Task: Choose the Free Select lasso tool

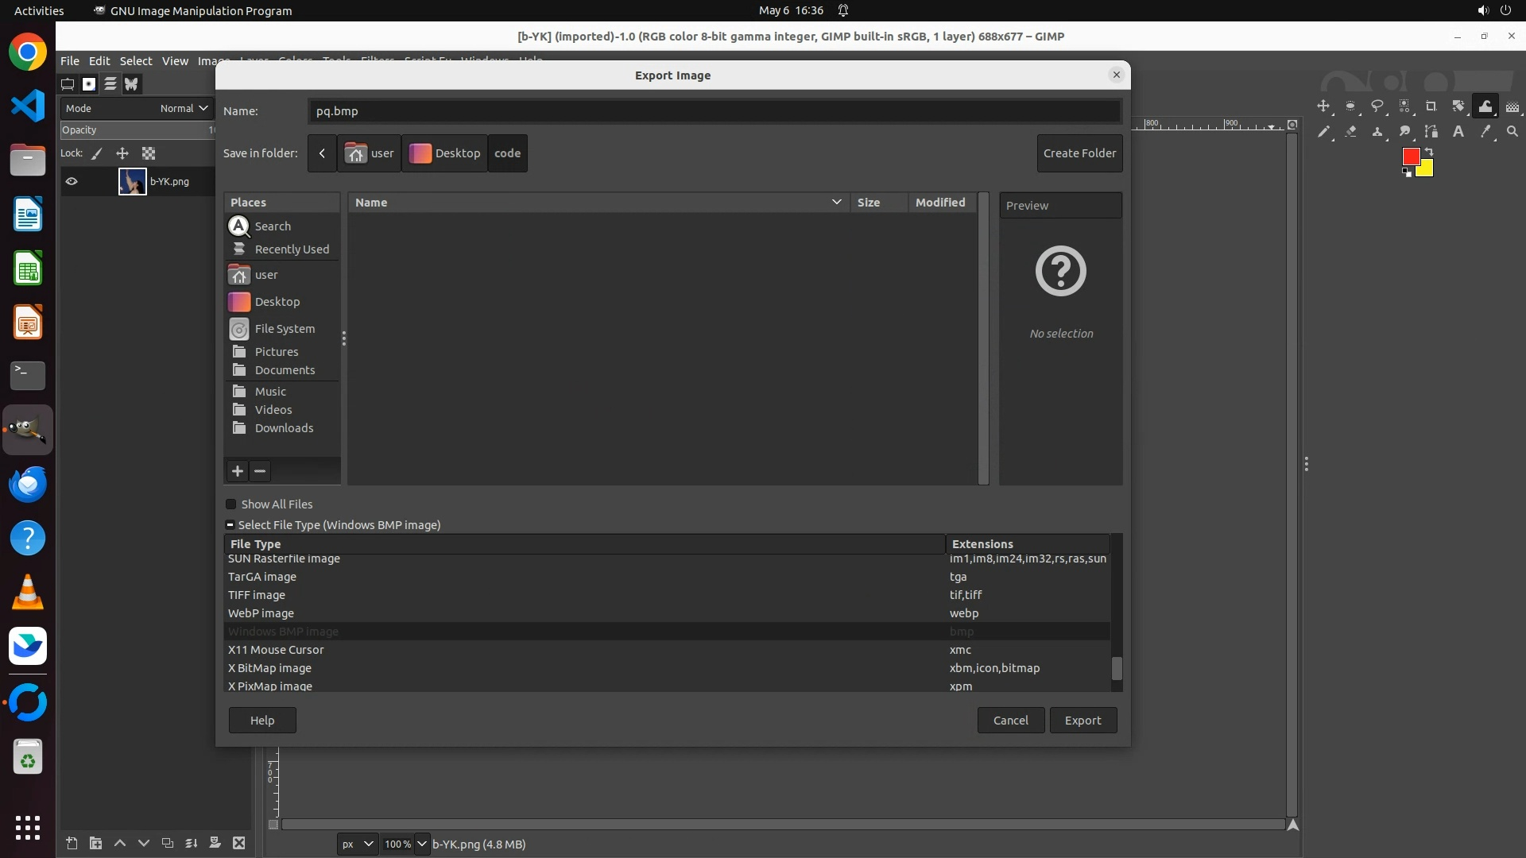Action: click(1377, 106)
